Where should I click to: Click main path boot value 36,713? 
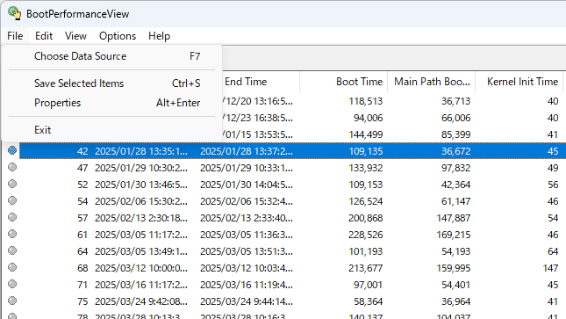tap(456, 101)
